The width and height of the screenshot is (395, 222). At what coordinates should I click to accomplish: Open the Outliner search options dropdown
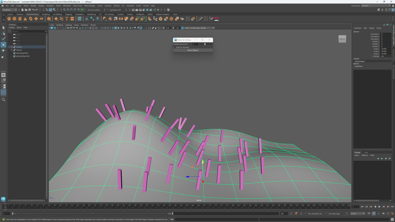point(46,31)
